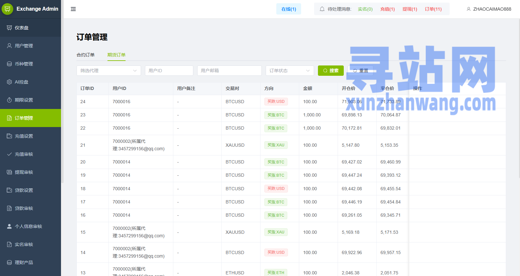Click the 充值审核 sidebar checkmark icon

pos(9,154)
